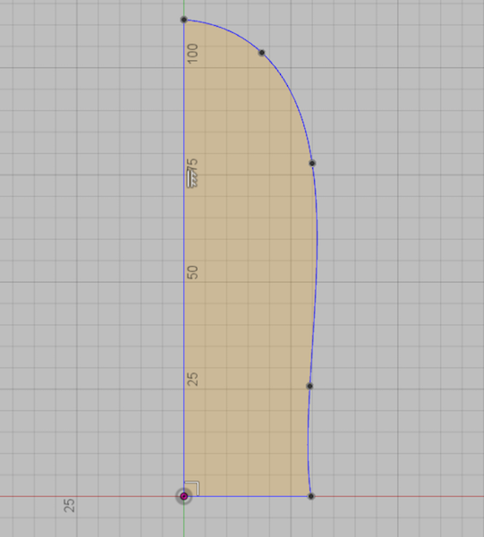Click the '100' grid label

coord(192,53)
